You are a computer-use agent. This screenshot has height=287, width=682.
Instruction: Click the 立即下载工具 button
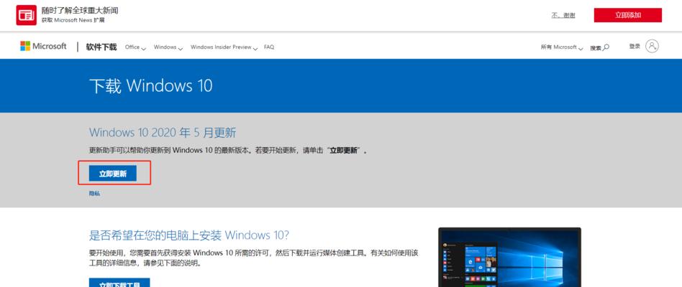tap(119, 283)
